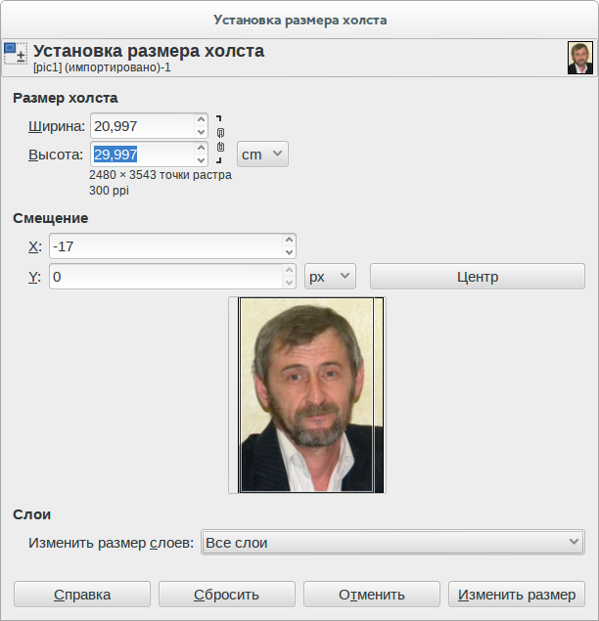Decrease height with down arrow

pyautogui.click(x=201, y=160)
